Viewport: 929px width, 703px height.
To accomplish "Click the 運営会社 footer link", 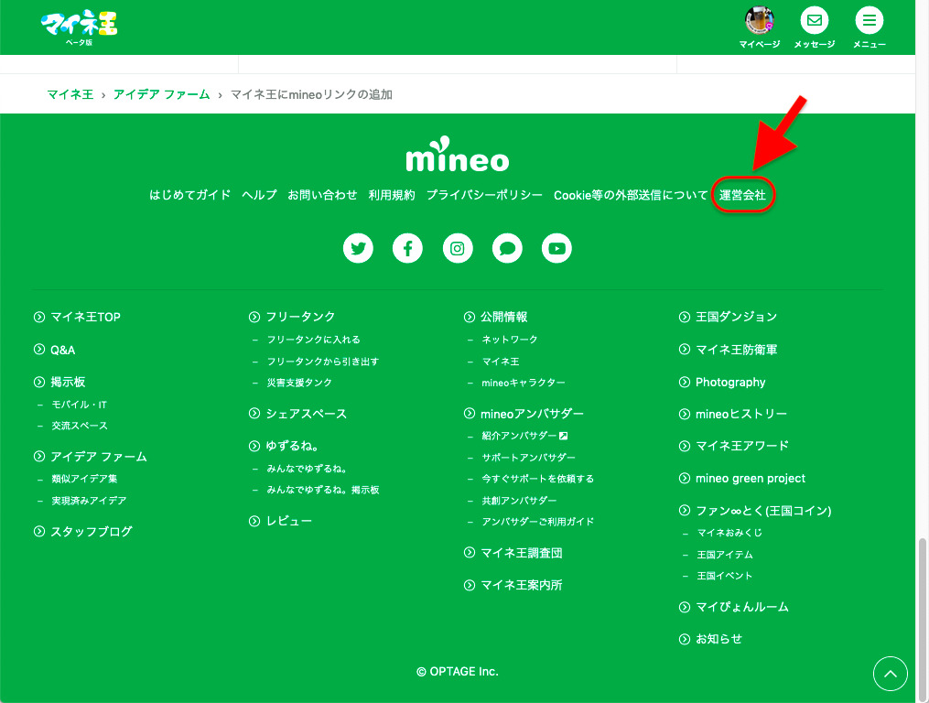I will point(742,195).
